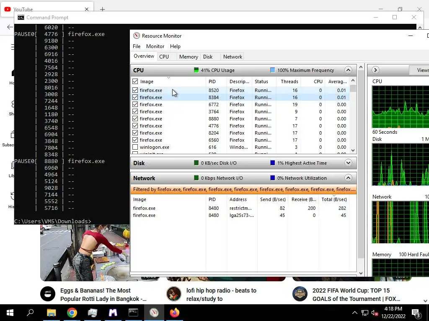This screenshot has width=429, height=321.
Task: Select network row for restrictm... address
Action: pyautogui.click(x=240, y=208)
